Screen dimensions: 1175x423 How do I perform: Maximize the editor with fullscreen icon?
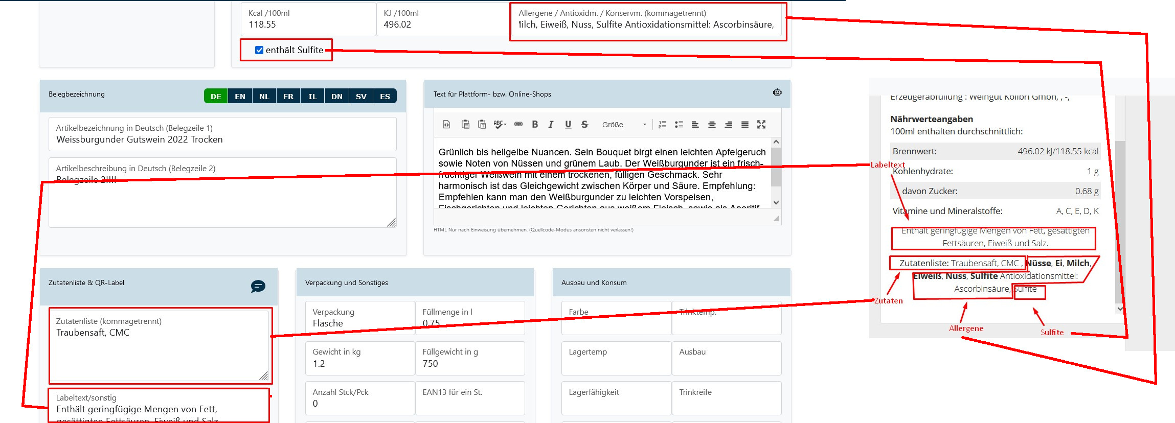(x=761, y=124)
